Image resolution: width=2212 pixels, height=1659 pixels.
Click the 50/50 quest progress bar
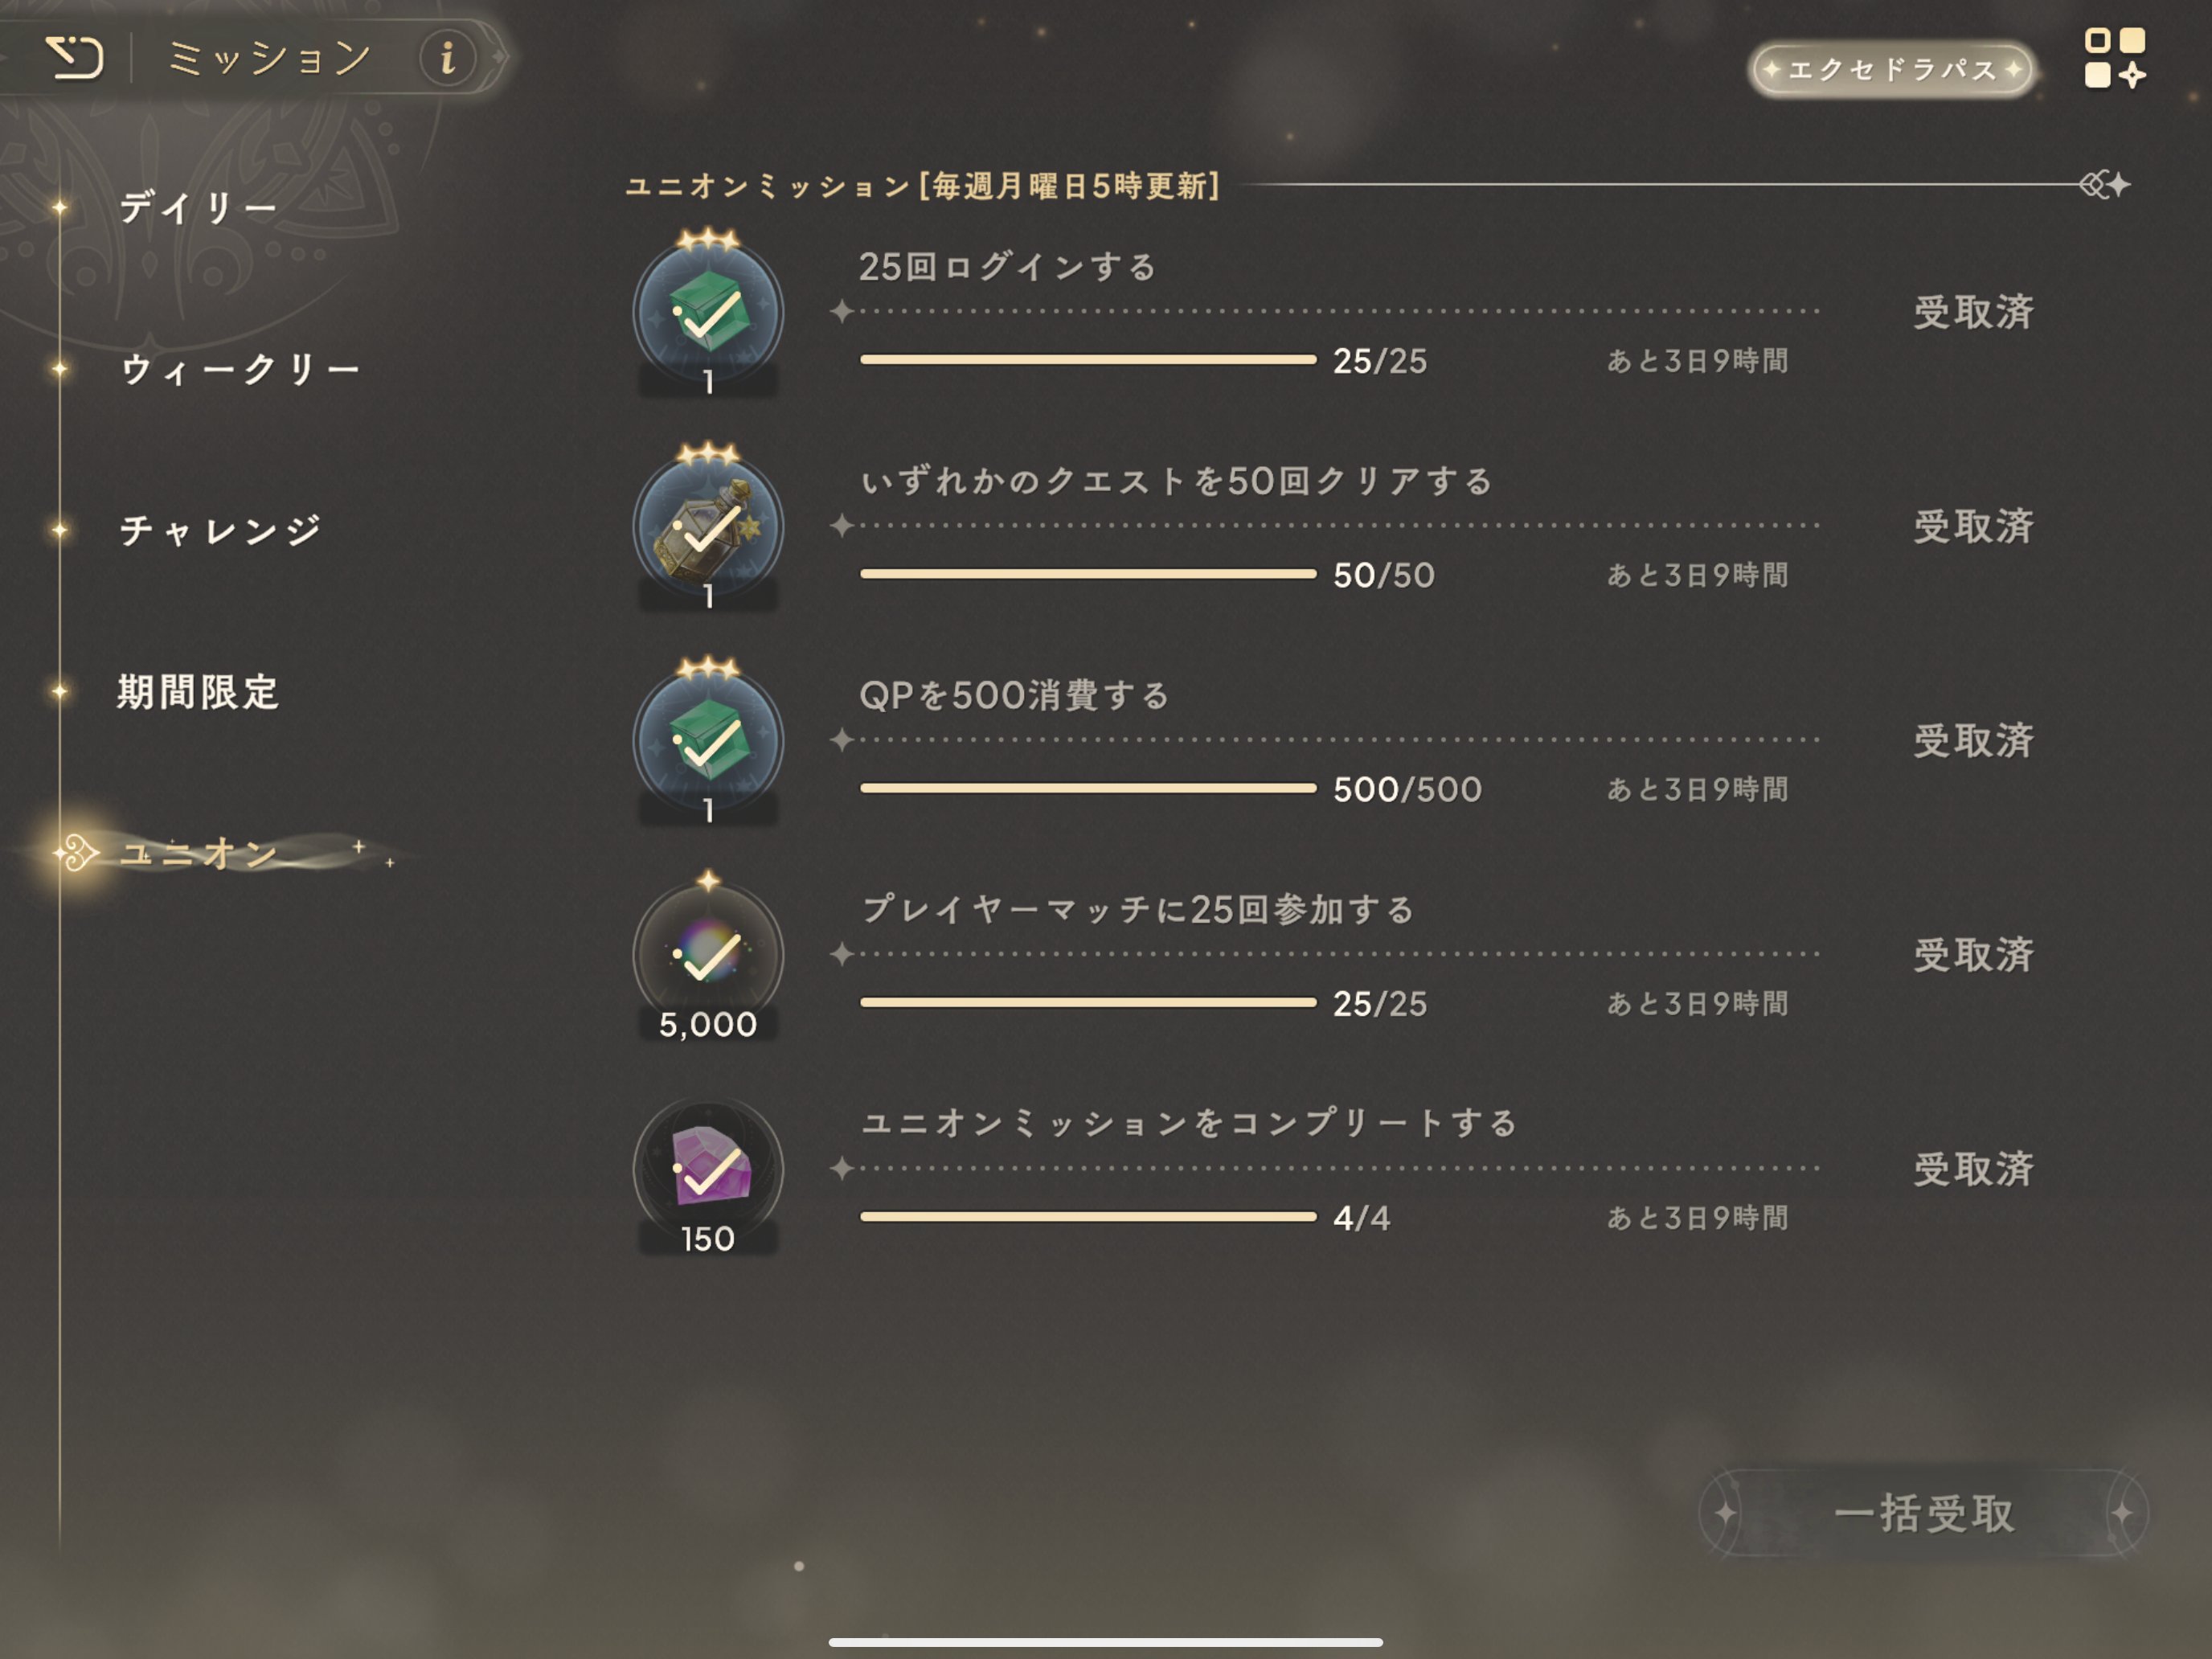(x=1088, y=574)
